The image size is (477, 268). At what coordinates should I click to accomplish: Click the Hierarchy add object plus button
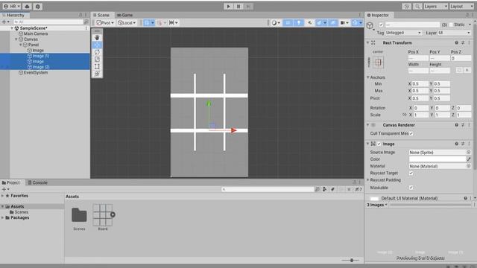[x=5, y=22]
